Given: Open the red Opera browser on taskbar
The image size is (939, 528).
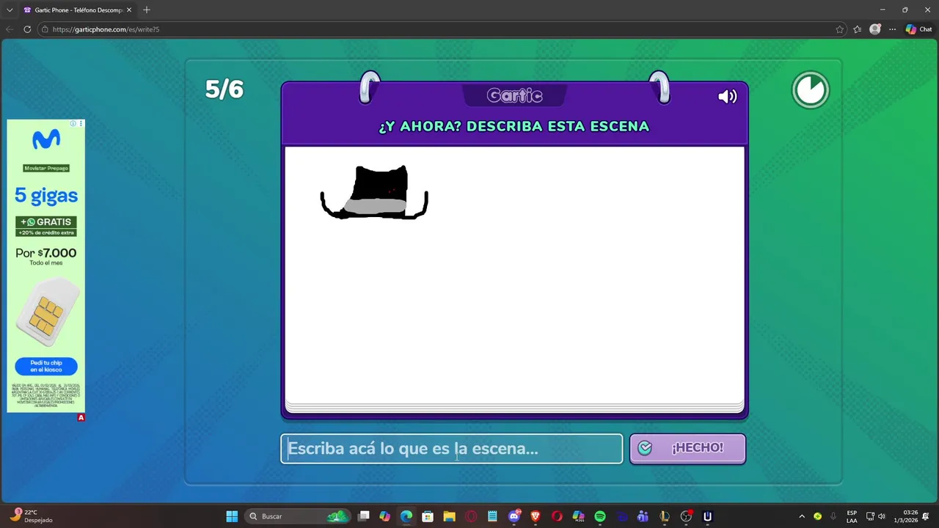Looking at the screenshot, I should click(x=557, y=516).
